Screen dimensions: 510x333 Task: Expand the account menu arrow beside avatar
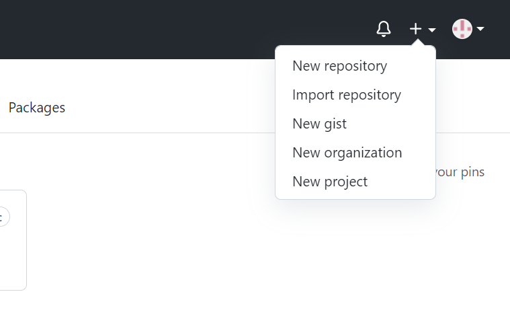coord(480,29)
